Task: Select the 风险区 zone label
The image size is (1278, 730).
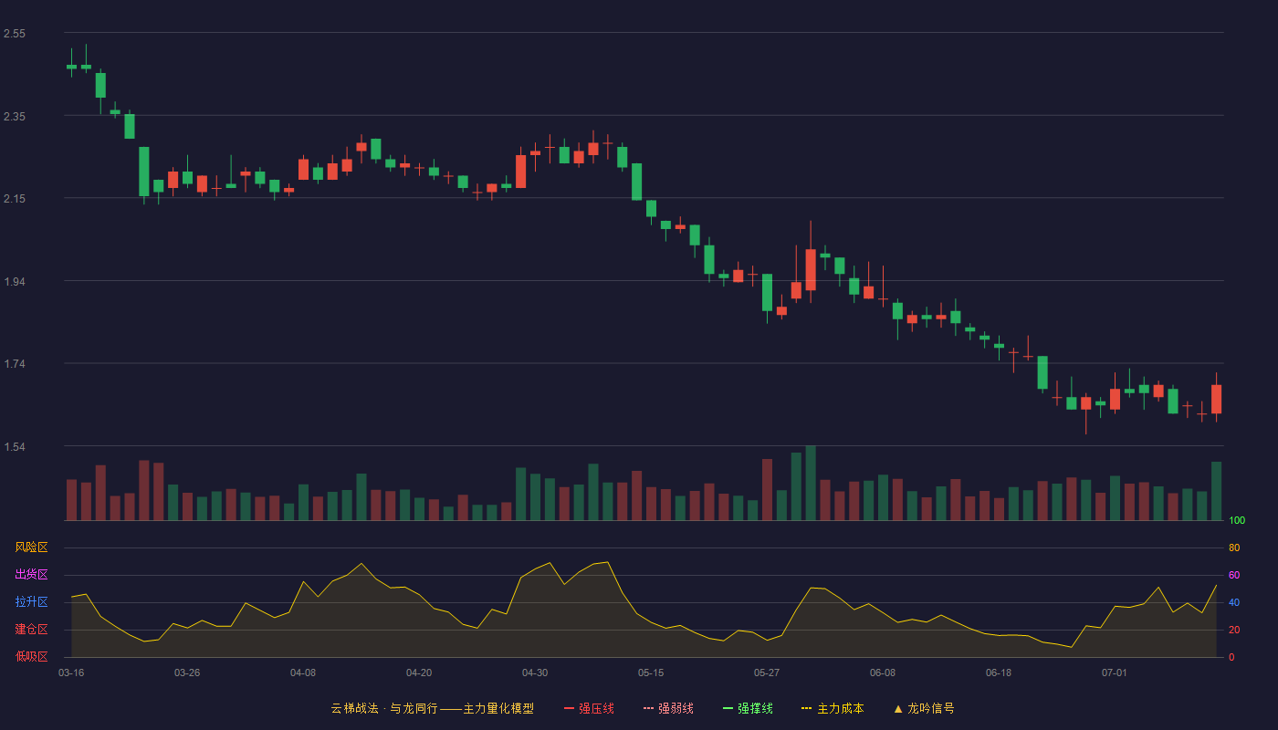Action: coord(31,547)
